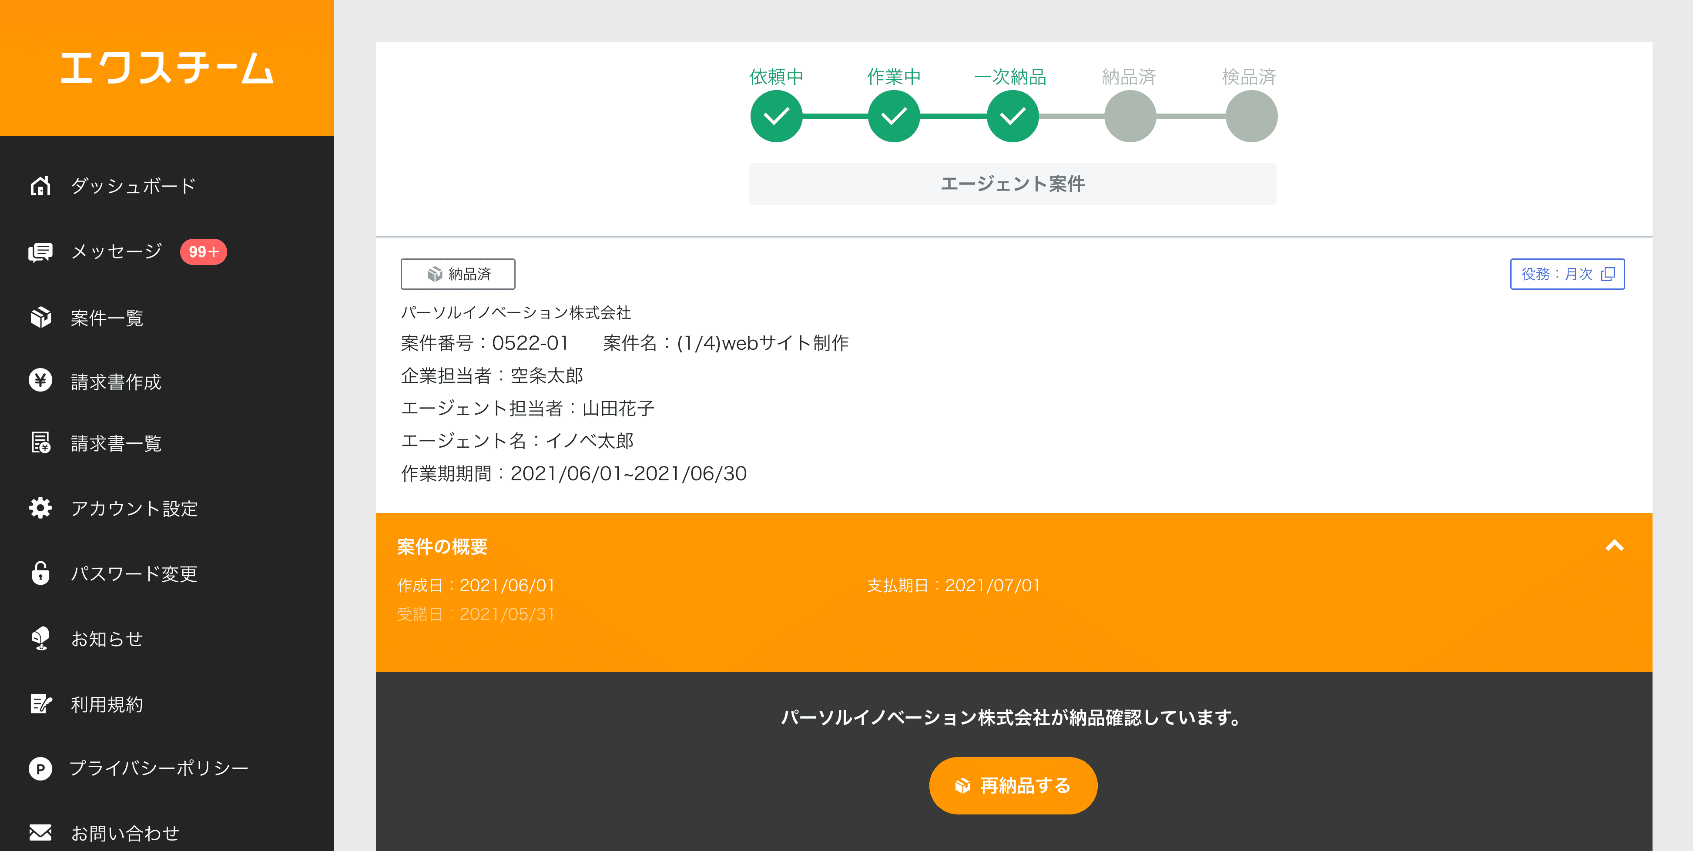Click the 一次納品 progress step circle

pos(1012,116)
